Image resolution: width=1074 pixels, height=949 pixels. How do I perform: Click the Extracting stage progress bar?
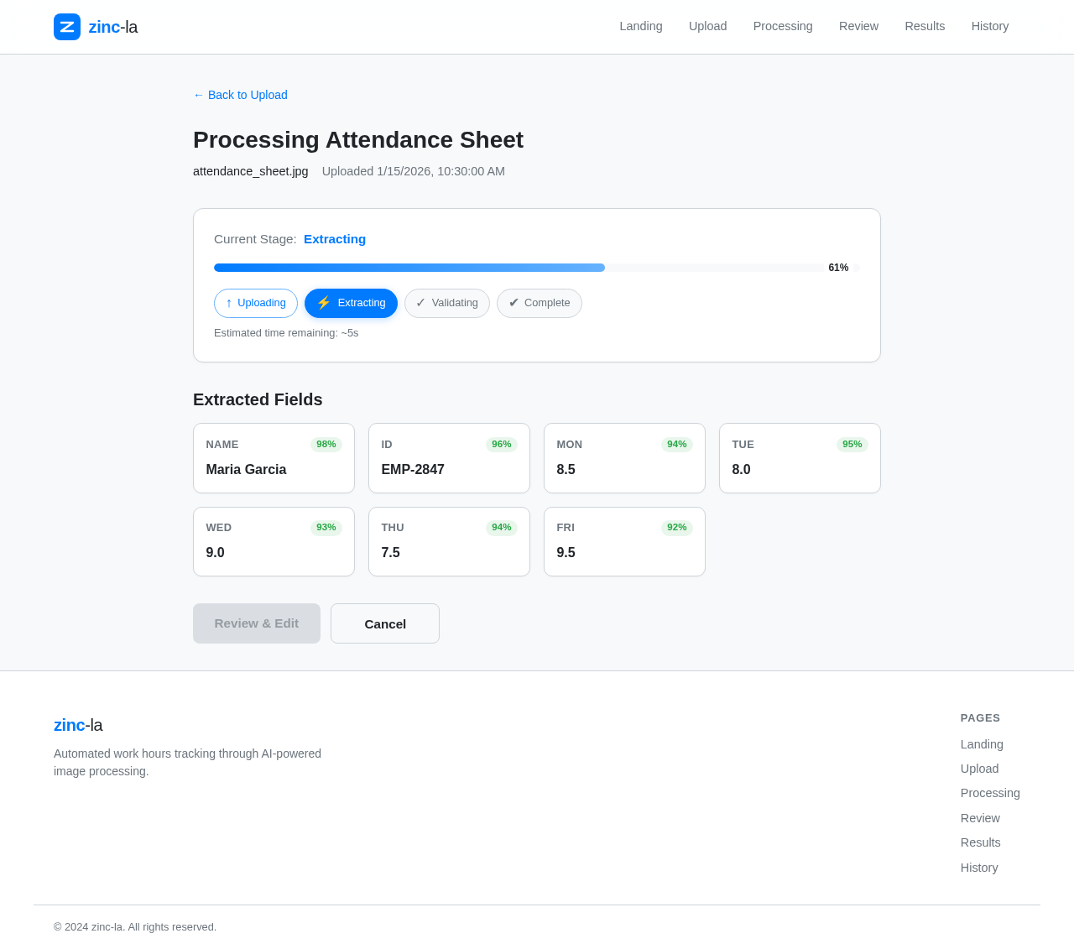click(x=537, y=268)
